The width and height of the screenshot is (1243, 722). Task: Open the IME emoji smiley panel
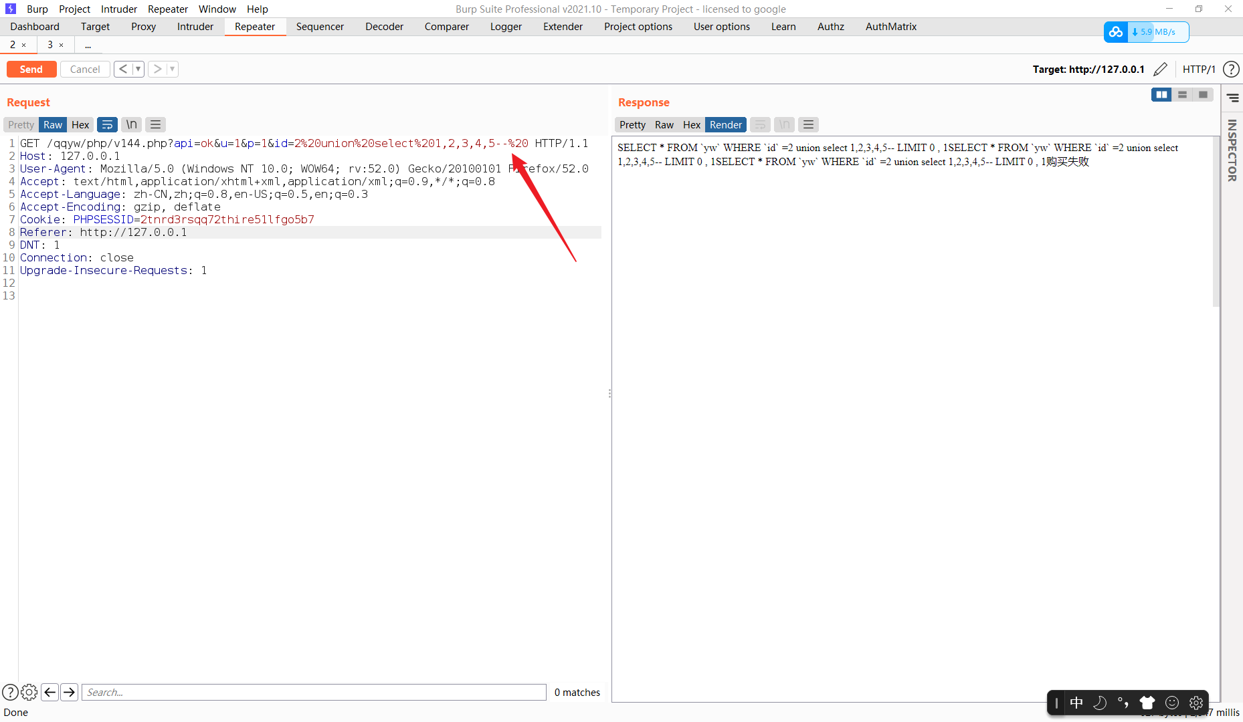pos(1172,703)
